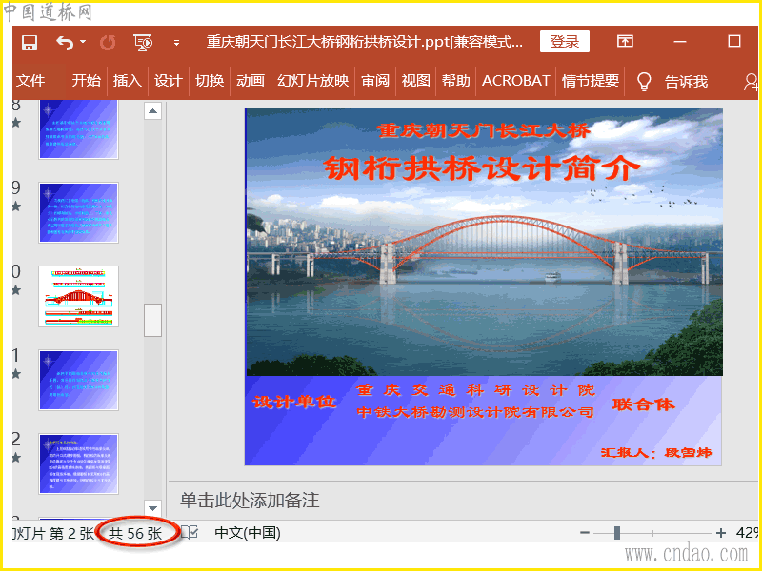Image resolution: width=762 pixels, height=571 pixels.
Task: Undo the last action
Action: click(64, 43)
